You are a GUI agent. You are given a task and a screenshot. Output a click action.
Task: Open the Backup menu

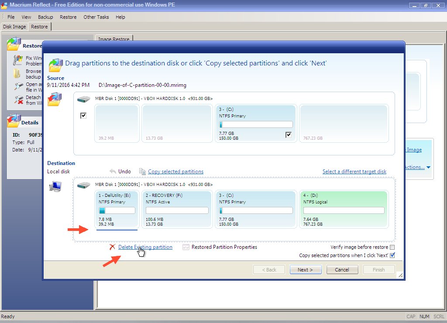(45, 17)
